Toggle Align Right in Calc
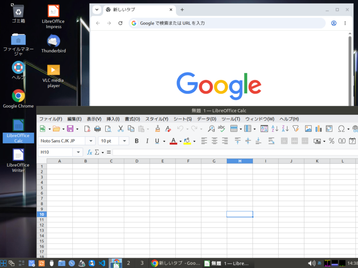 [x=225, y=141]
